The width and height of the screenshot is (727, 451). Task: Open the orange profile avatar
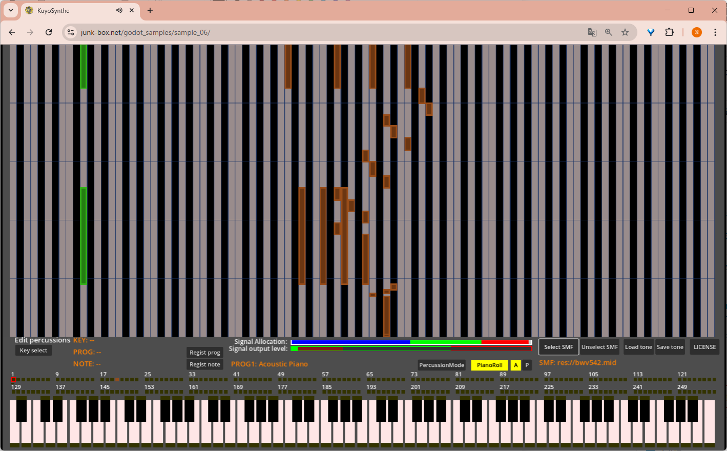[696, 32]
